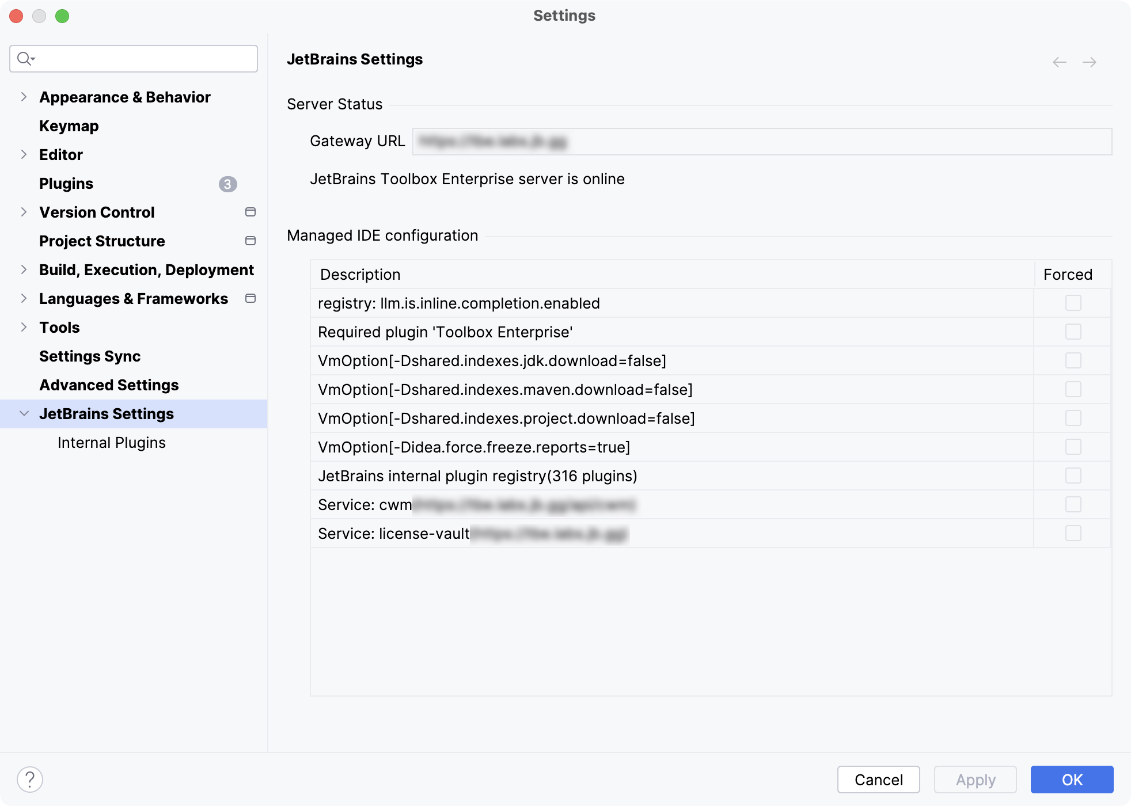Toggle Forced checkbox for Service: license-vault row
The image size is (1131, 806).
1073,533
